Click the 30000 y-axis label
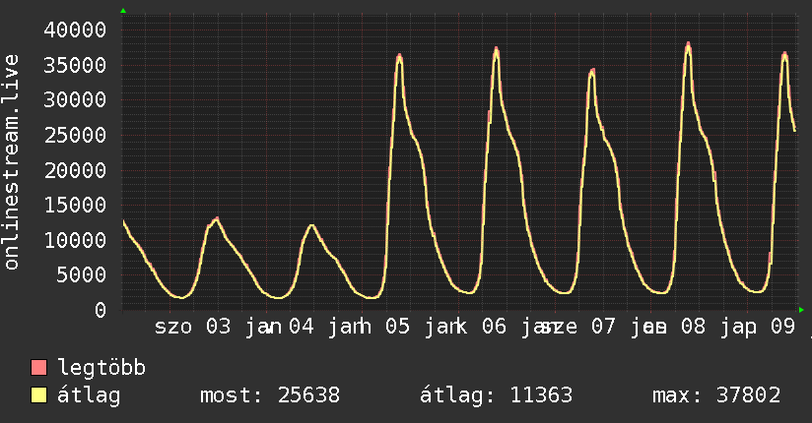 pos(75,99)
